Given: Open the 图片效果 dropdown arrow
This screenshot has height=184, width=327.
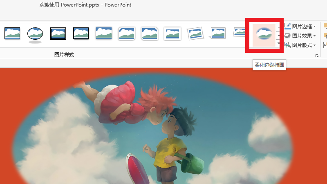Looking at the screenshot, I should click(x=314, y=36).
